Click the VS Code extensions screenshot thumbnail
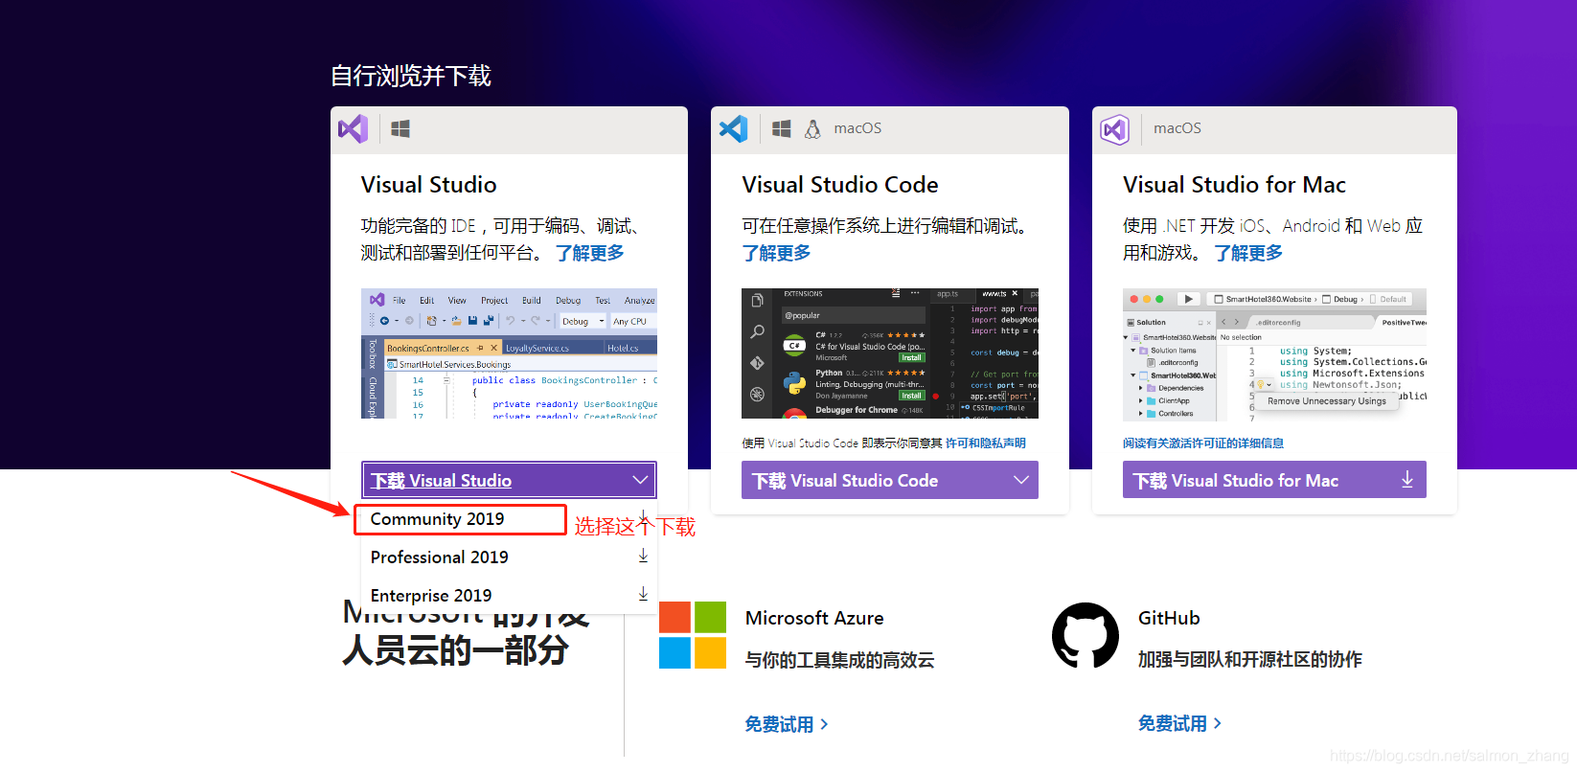 point(890,353)
